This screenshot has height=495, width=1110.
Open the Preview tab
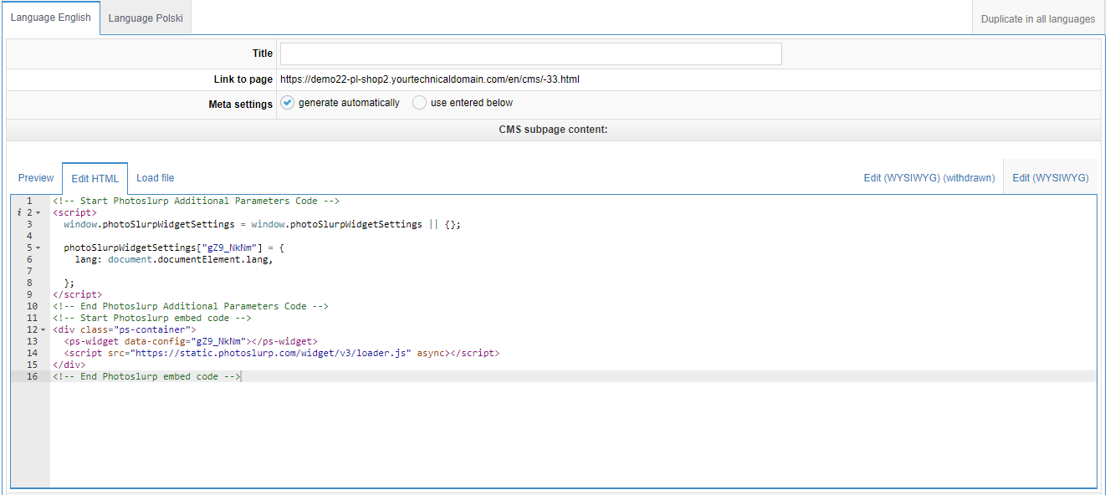[36, 178]
